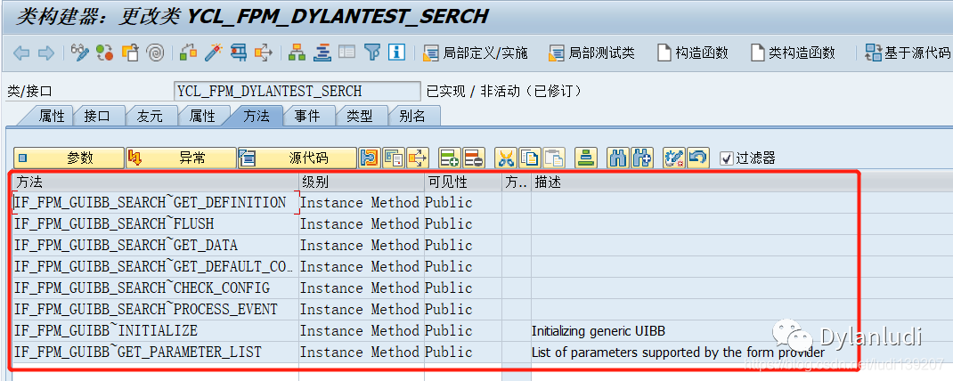Switch to the 友元 tab
Screen dimensions: 953x381
tap(150, 116)
